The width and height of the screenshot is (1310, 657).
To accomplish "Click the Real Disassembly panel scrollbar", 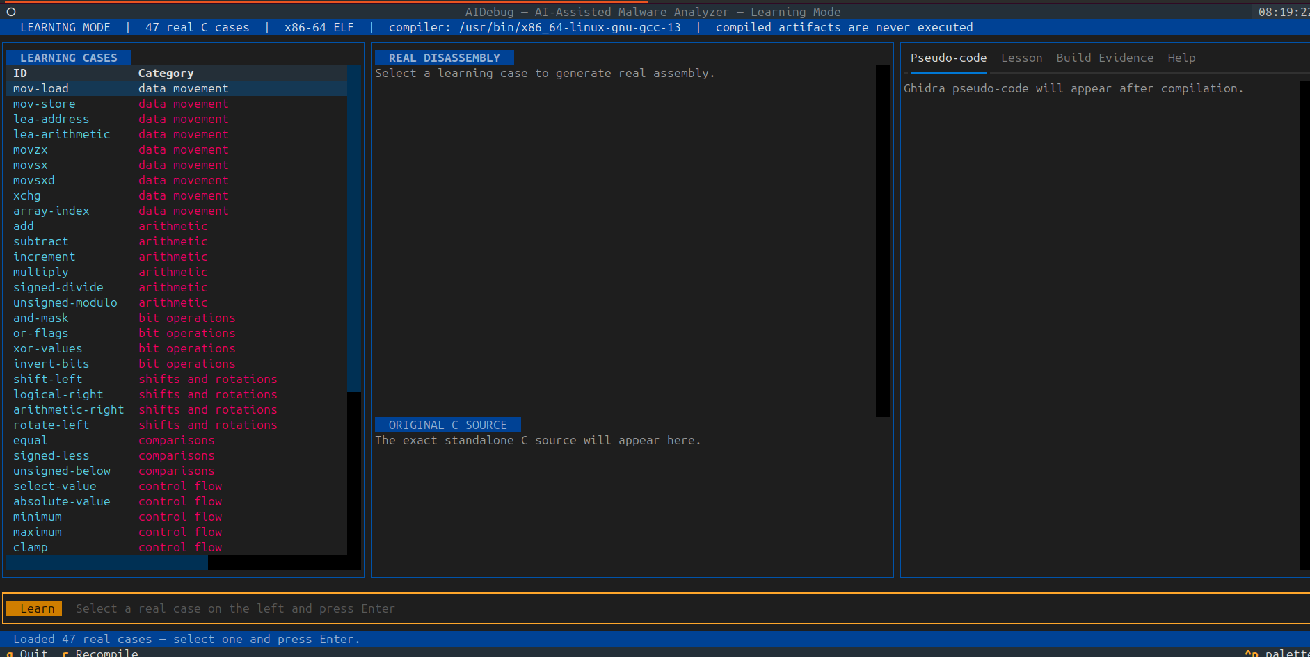I will pyautogui.click(x=883, y=241).
